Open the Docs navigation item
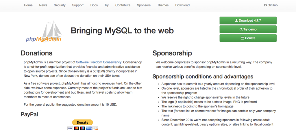Screen dimensions: 296x132 coord(94,5)
